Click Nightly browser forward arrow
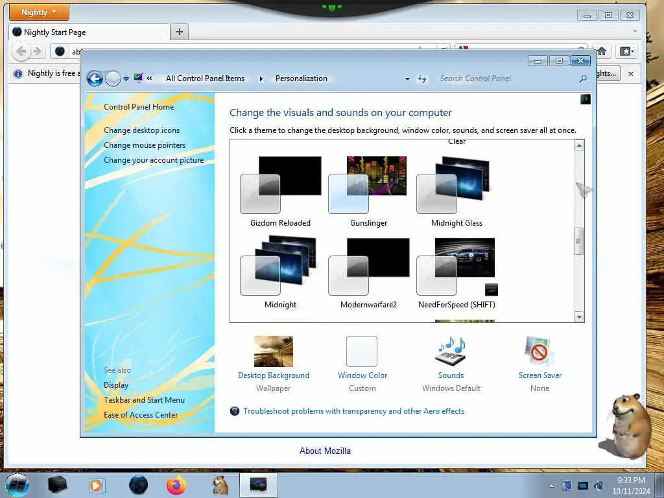664x498 pixels. [x=37, y=52]
